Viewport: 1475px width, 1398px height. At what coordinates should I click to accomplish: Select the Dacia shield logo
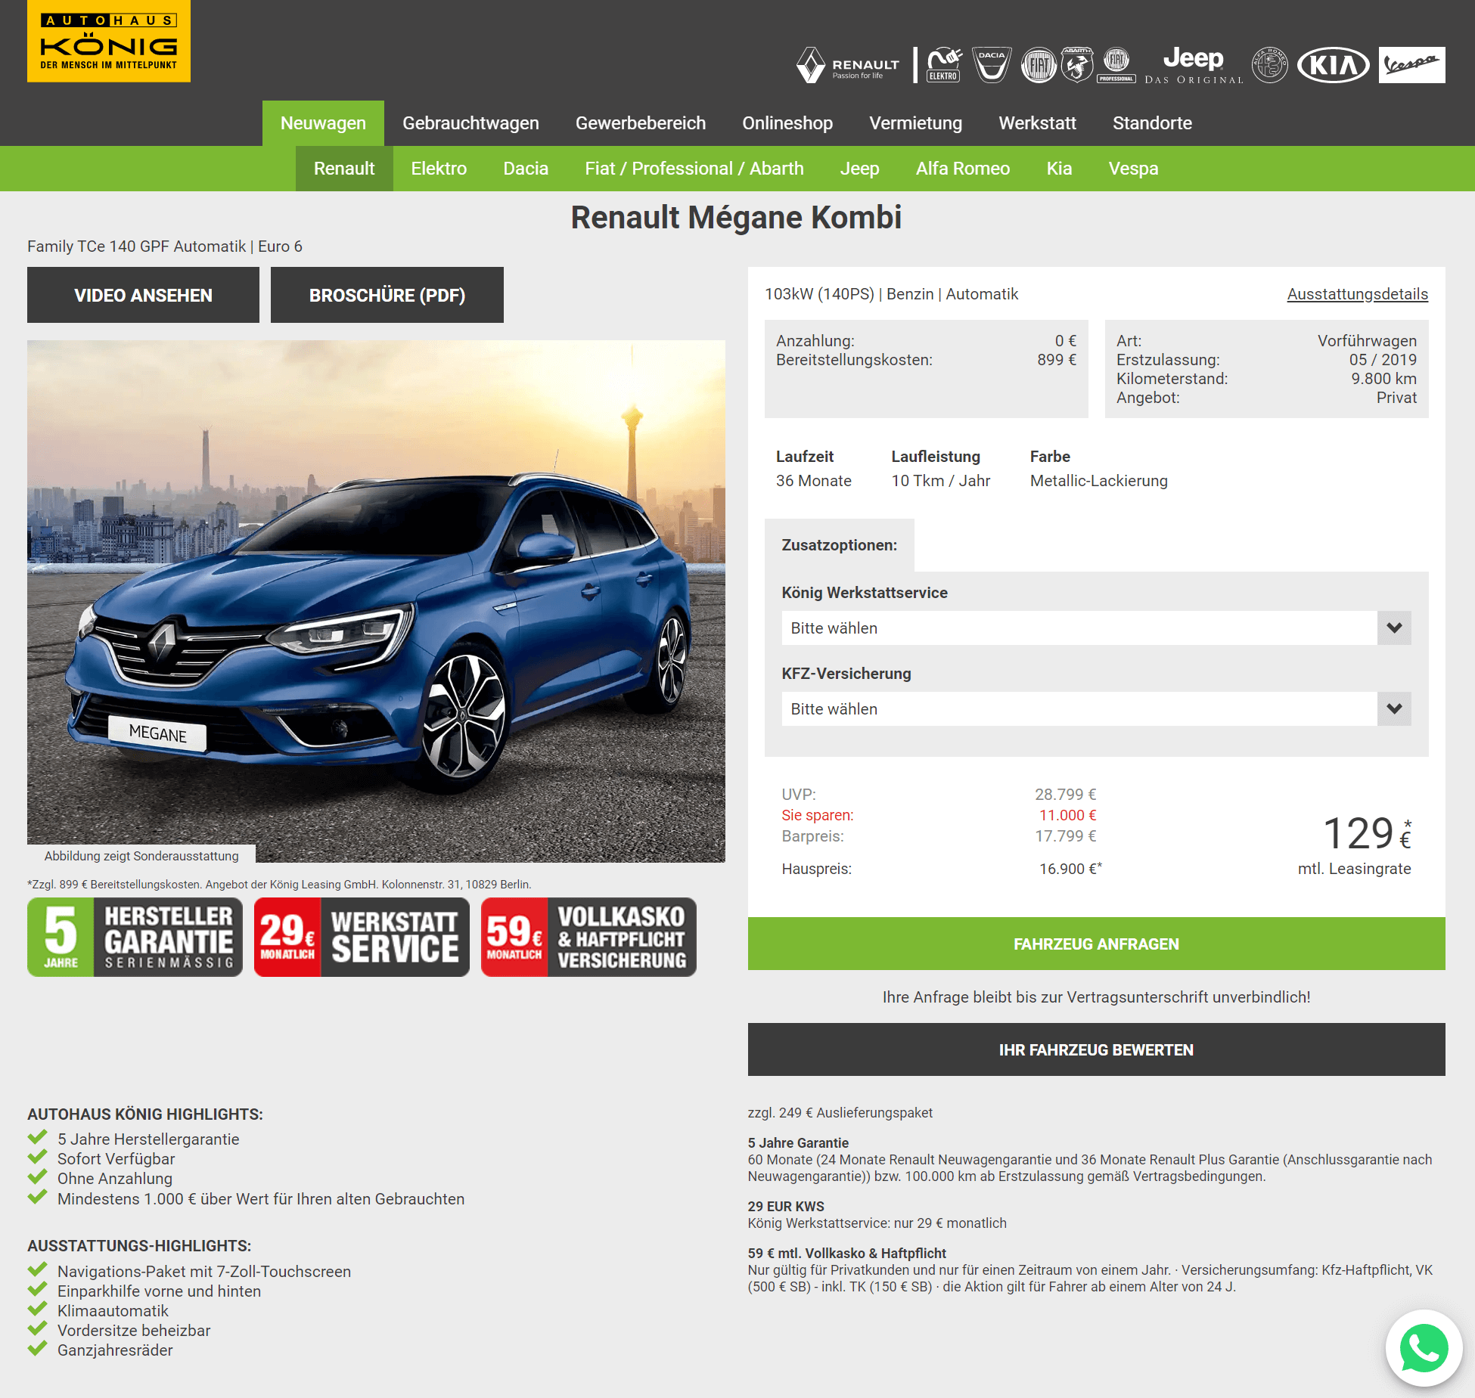992,65
